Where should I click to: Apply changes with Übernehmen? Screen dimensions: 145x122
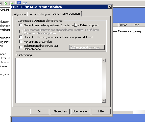coord(81,111)
